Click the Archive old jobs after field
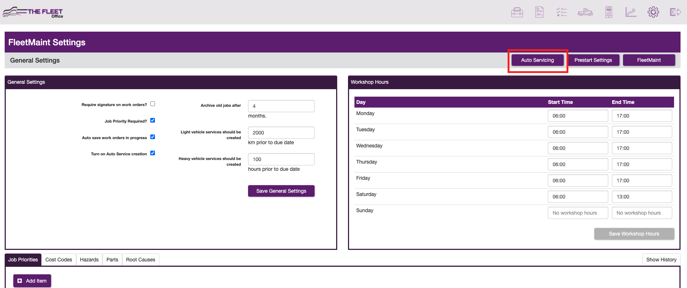687x288 pixels. pos(281,106)
